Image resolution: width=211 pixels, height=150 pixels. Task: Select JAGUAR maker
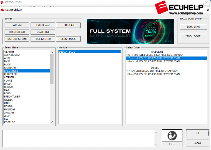click(x=27, y=113)
